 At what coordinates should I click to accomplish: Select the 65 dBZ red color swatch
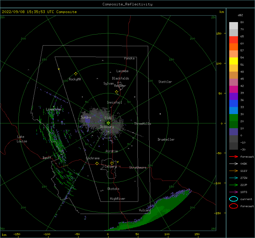click(x=233, y=40)
